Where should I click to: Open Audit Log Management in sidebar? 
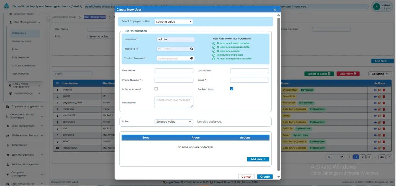(x=23, y=164)
